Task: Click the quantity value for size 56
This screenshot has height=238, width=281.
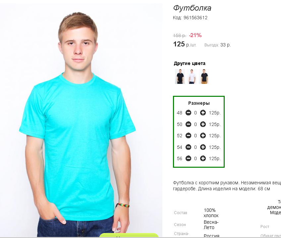Action: (x=196, y=158)
